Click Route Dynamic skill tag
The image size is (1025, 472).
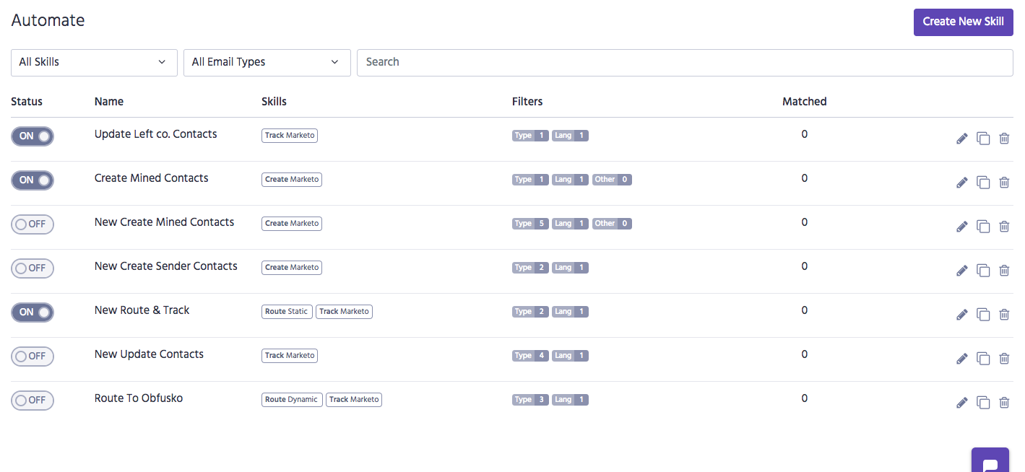point(292,399)
